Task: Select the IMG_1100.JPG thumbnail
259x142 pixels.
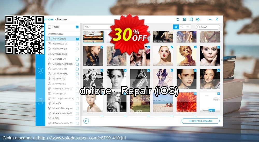Action: point(117,56)
